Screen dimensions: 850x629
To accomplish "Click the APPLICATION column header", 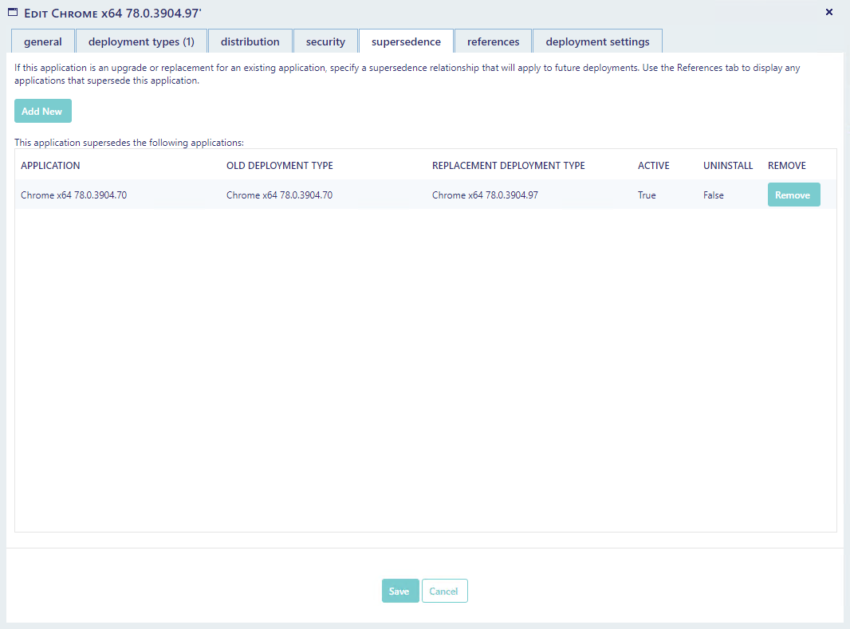I will point(50,166).
